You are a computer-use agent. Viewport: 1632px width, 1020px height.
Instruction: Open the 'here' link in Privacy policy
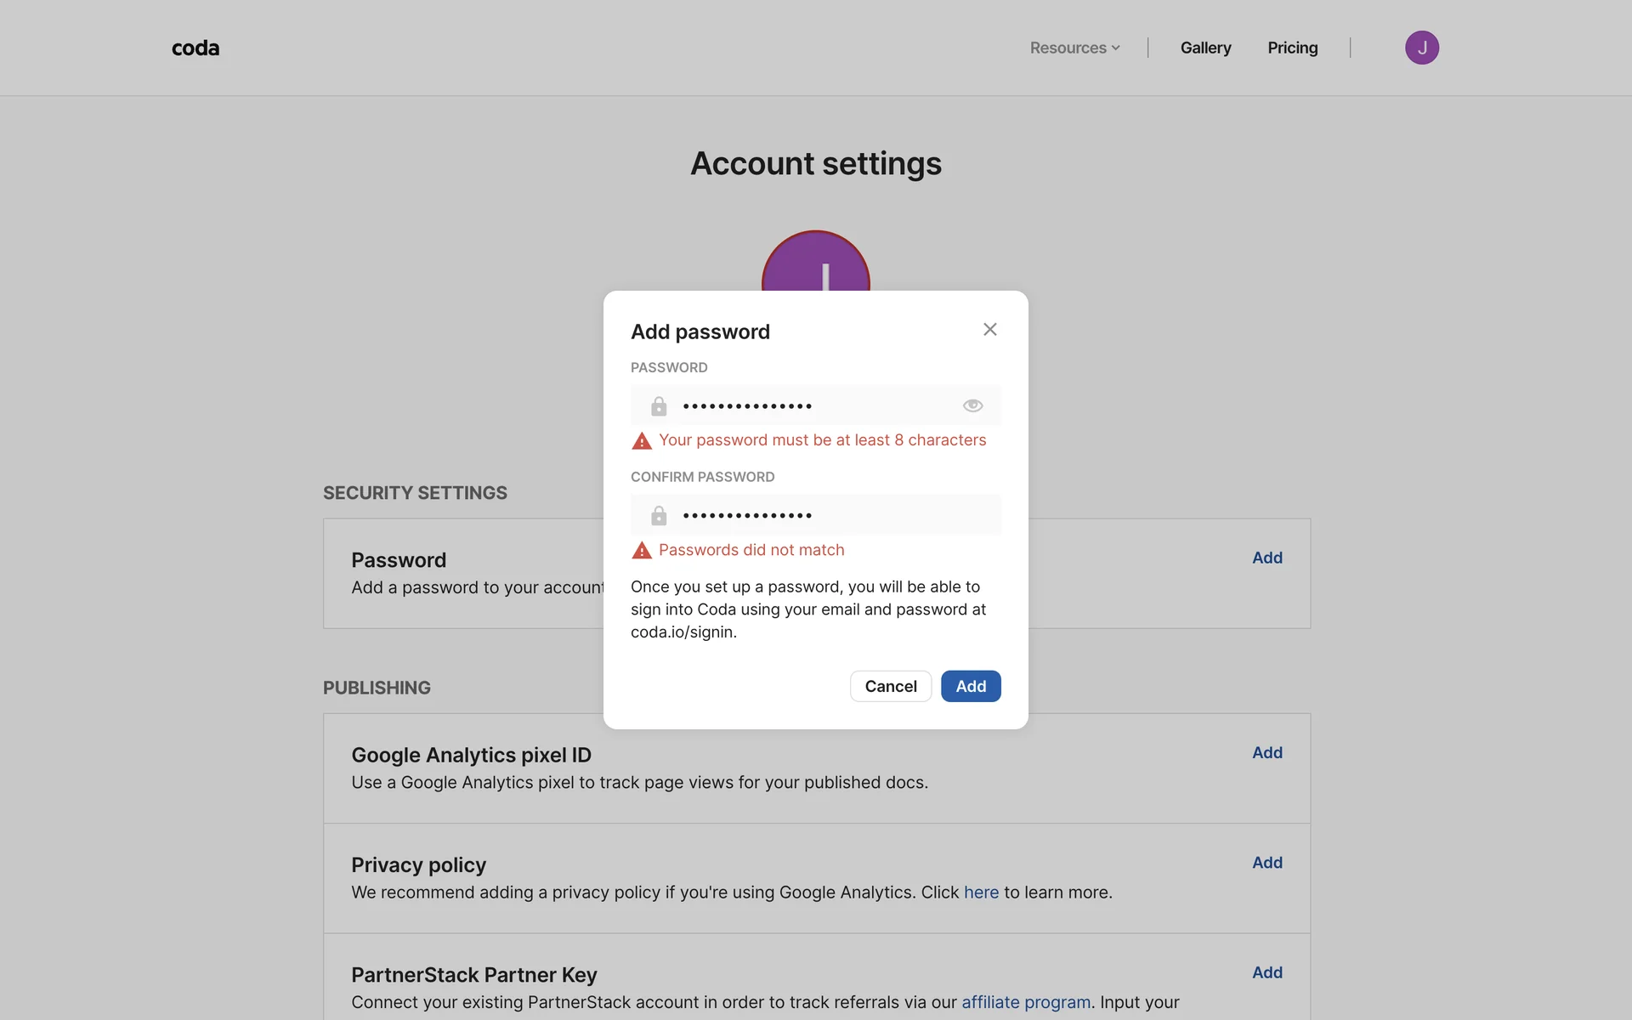tap(981, 892)
